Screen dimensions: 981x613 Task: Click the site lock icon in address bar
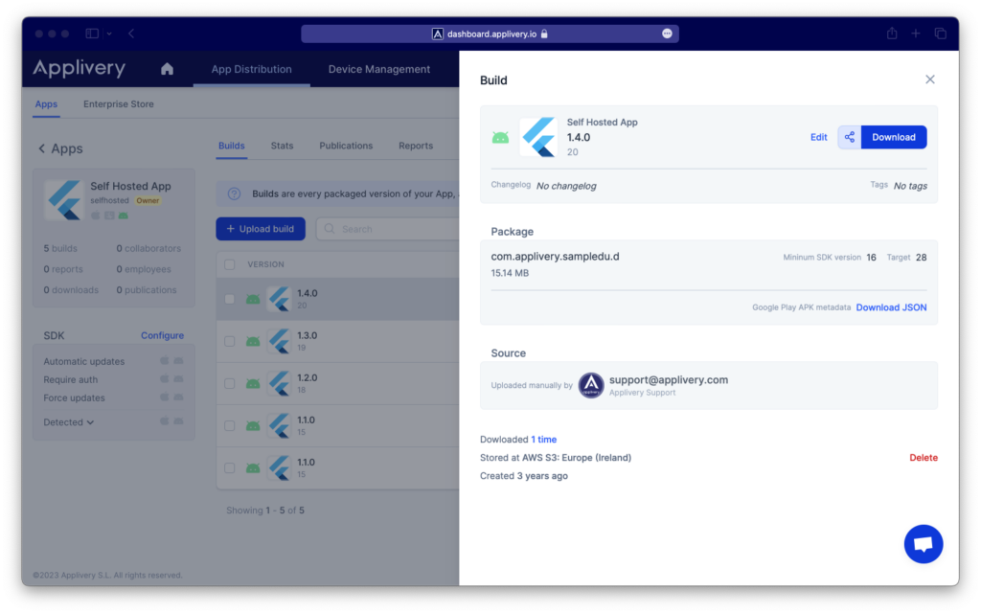click(x=544, y=34)
